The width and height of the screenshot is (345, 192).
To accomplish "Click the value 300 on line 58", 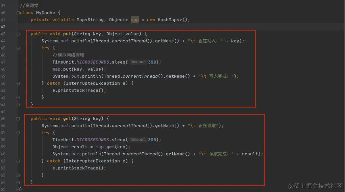I will click(x=152, y=140).
